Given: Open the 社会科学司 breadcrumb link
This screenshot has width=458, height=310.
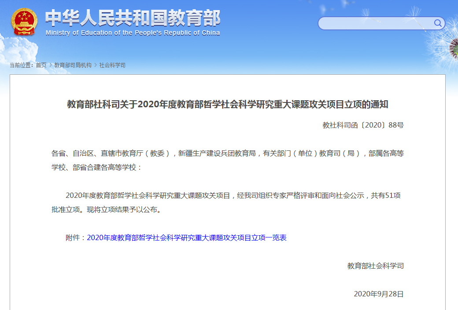Looking at the screenshot, I should 112,65.
